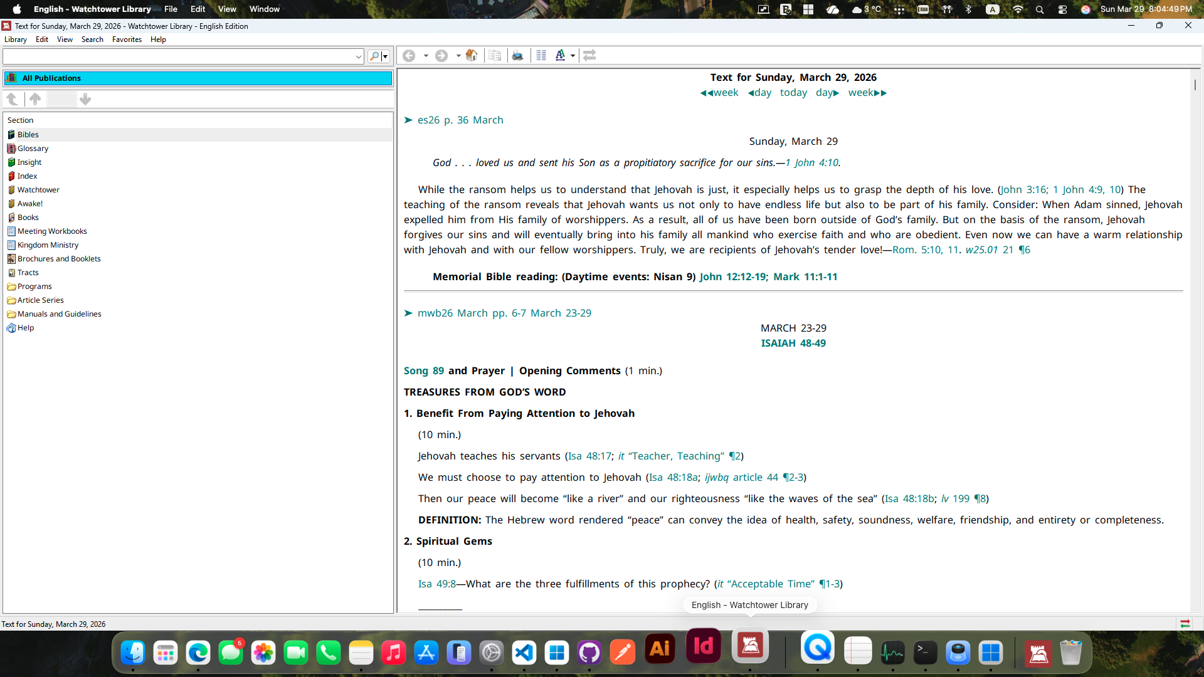This screenshot has width=1204, height=677.
Task: Click the Home icon in toolbar
Action: click(x=472, y=55)
